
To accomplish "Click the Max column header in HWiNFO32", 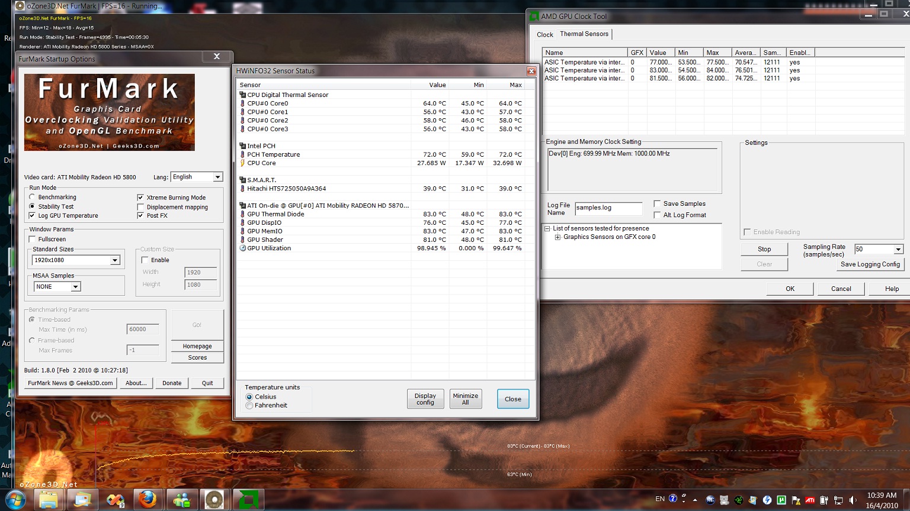I will click(x=506, y=85).
